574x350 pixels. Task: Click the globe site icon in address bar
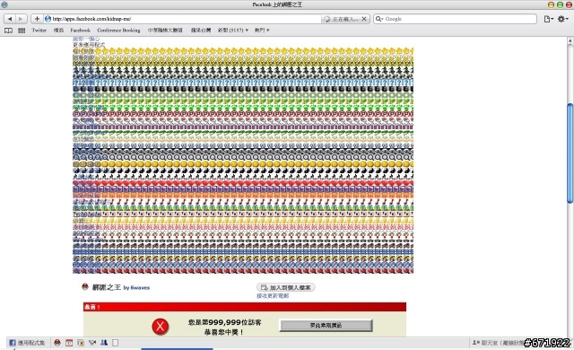(x=48, y=19)
